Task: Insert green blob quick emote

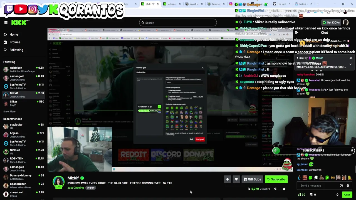Action: (x=310, y=178)
